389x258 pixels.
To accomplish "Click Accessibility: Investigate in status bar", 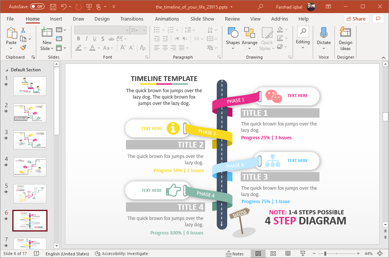I will tap(121, 254).
